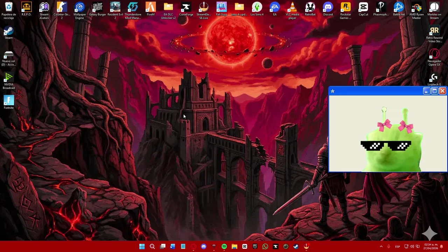
Task: Launch the Resident Evil 2 shortcut
Action: click(x=115, y=10)
